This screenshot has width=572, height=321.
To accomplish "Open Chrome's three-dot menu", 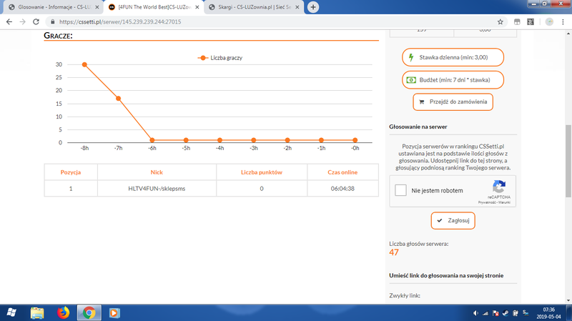I will pyautogui.click(x=563, y=22).
